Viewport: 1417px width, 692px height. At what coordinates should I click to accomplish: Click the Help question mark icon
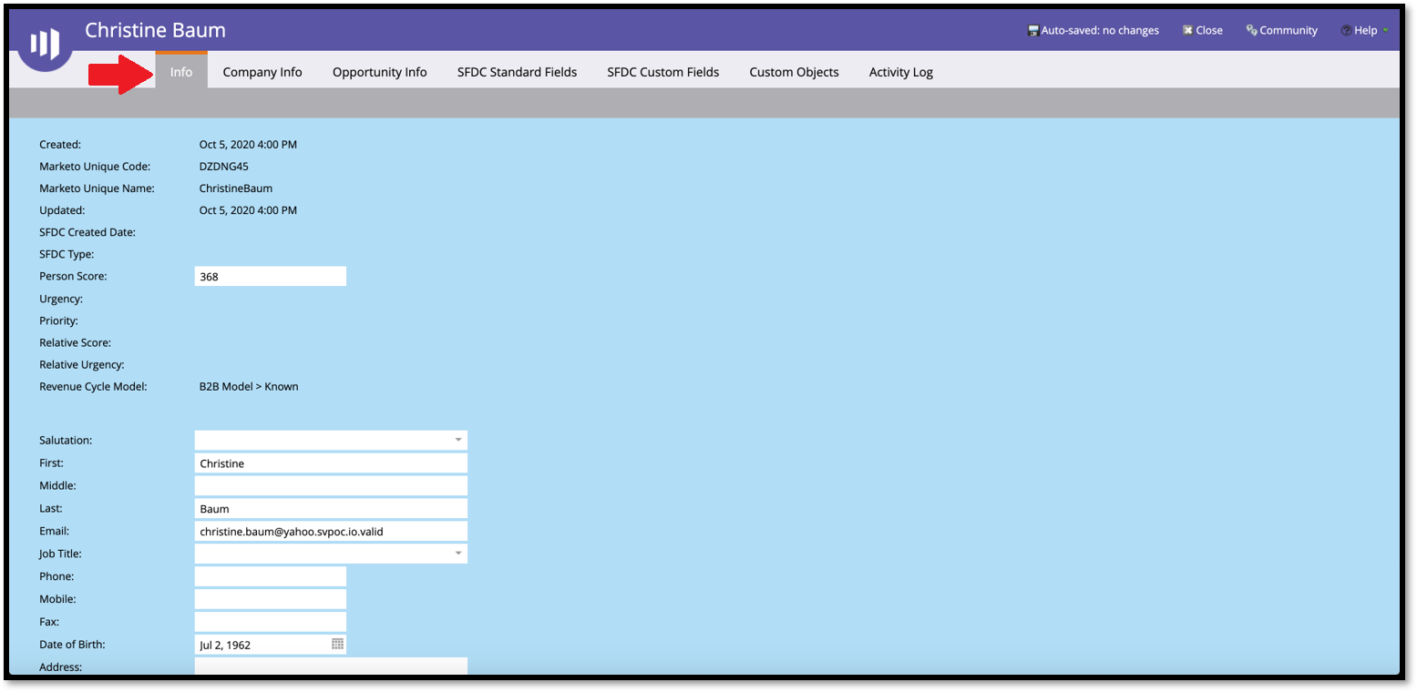[1346, 31]
